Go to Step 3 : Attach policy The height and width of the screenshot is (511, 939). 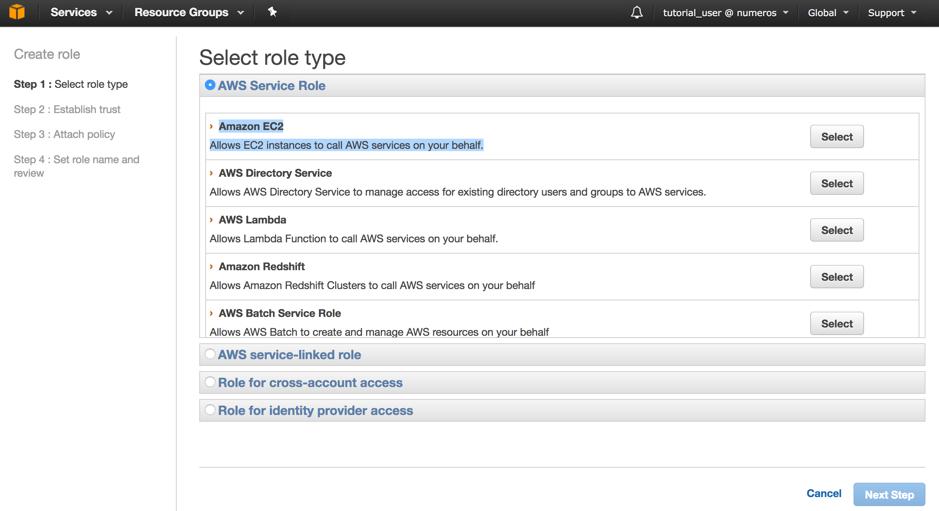pyautogui.click(x=64, y=134)
